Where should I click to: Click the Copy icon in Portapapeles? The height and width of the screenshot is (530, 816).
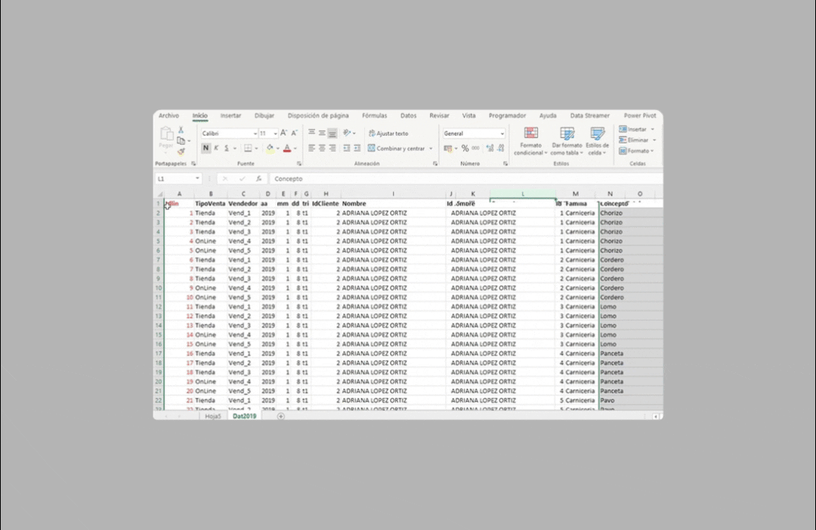[181, 141]
